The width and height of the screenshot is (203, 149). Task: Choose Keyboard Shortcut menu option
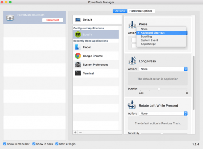coord(161,33)
